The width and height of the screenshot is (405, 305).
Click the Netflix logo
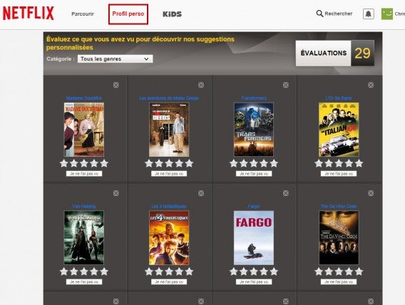pyautogui.click(x=29, y=13)
